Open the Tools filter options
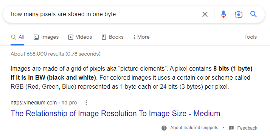The height and width of the screenshot is (136, 270). tap(251, 37)
